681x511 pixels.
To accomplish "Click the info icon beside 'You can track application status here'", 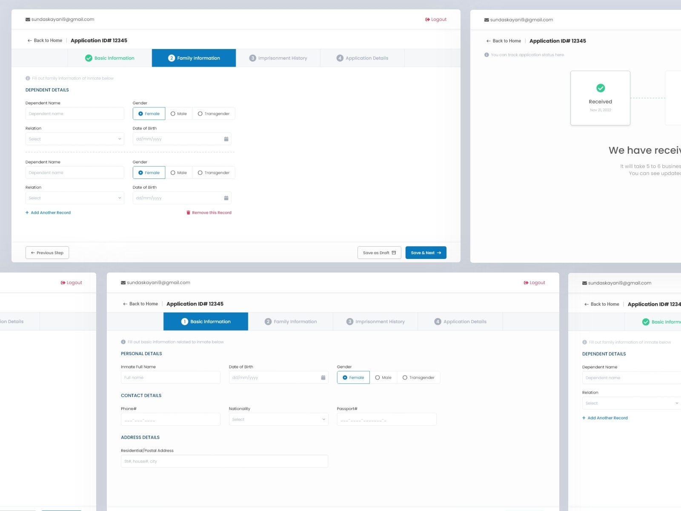I will 486,55.
